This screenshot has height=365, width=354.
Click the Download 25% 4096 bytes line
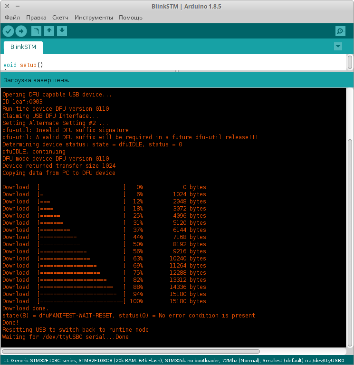[x=104, y=216]
